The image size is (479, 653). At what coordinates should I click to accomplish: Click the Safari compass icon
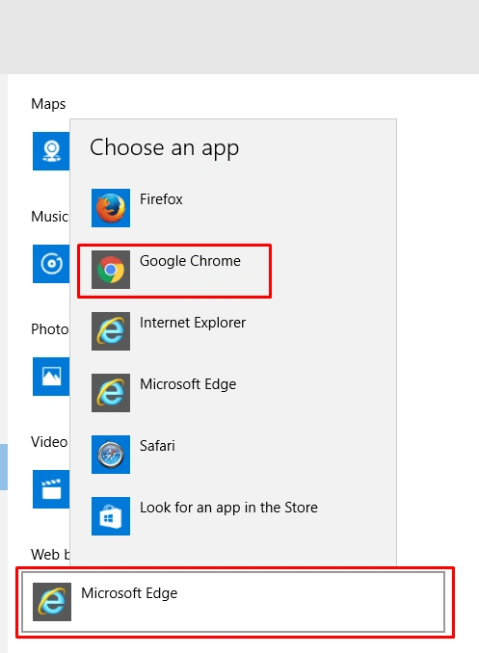point(111,455)
